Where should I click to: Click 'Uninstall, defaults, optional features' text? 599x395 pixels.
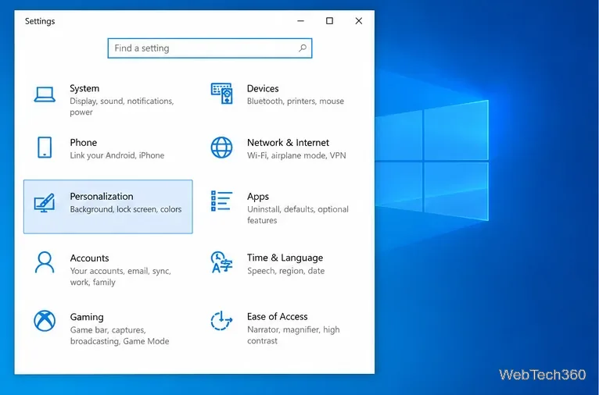(298, 215)
